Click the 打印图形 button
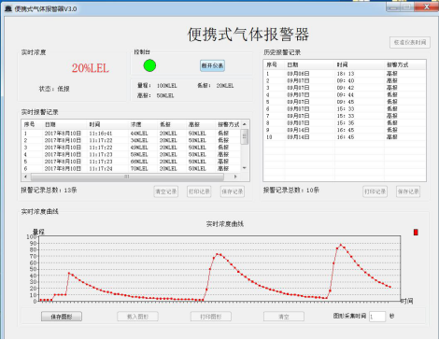Image resolution: width=439 pixels, height=340 pixels. 211,317
